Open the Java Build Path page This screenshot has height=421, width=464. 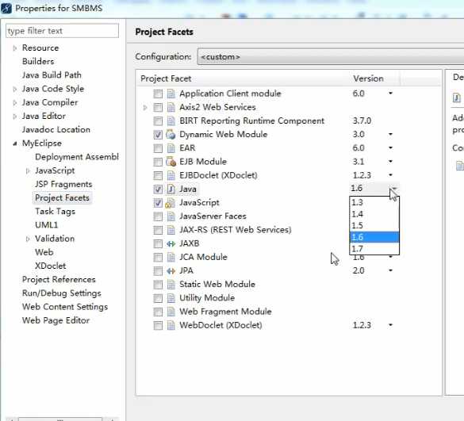pos(52,75)
